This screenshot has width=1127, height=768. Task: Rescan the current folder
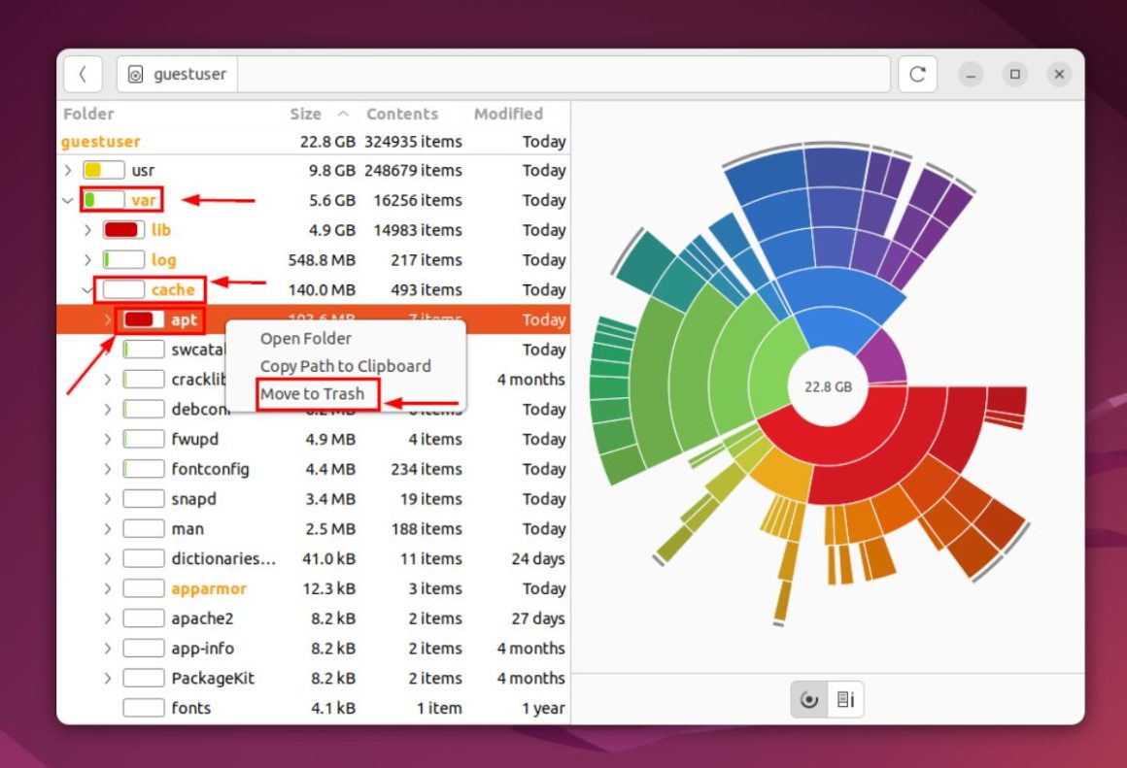917,74
